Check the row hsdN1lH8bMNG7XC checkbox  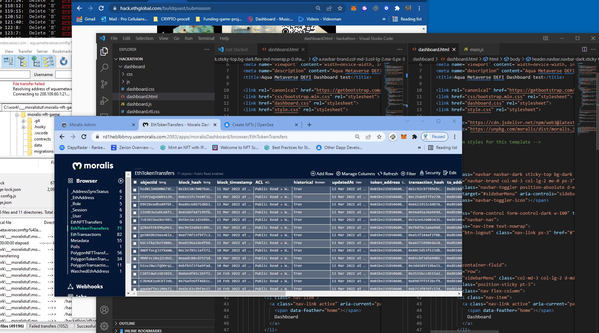135,190
